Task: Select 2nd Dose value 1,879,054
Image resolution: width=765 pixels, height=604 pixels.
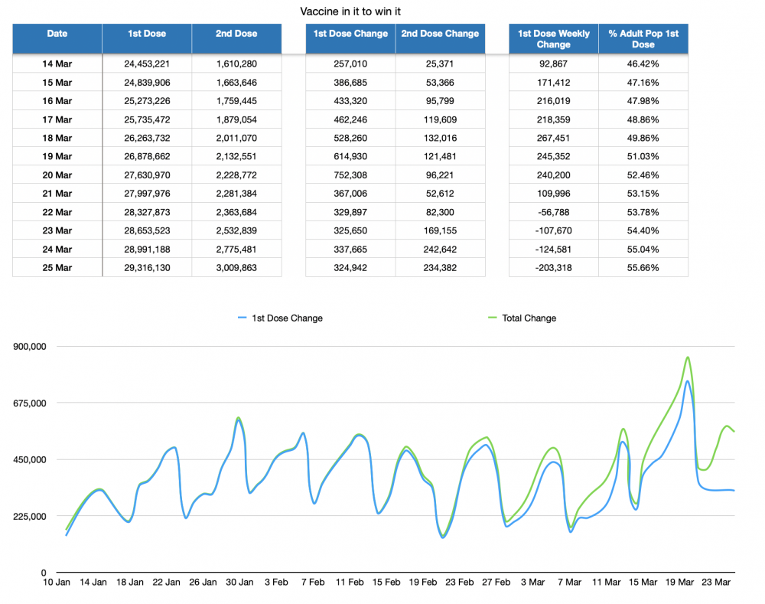Action: pyautogui.click(x=236, y=119)
